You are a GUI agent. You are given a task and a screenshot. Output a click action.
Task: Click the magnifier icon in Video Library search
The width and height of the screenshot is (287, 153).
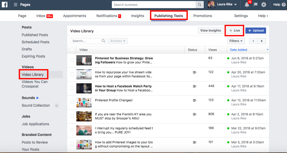(x=103, y=41)
